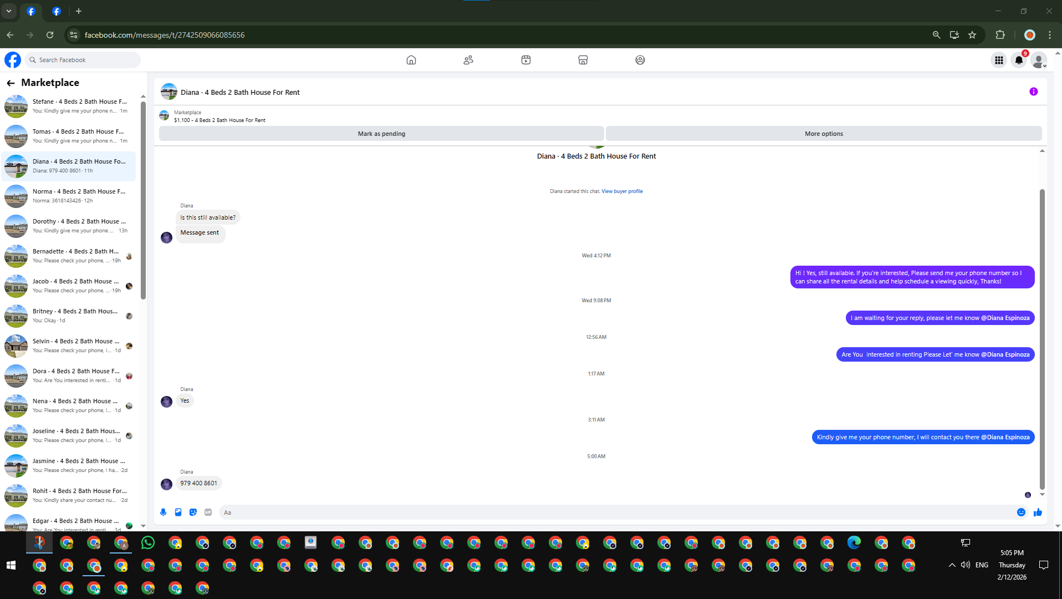Open the conversation information icon
1062x599 pixels.
click(1034, 92)
